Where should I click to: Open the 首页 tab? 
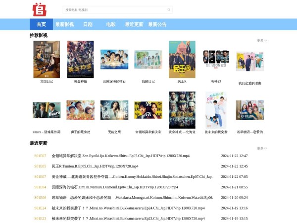[x=41, y=24]
